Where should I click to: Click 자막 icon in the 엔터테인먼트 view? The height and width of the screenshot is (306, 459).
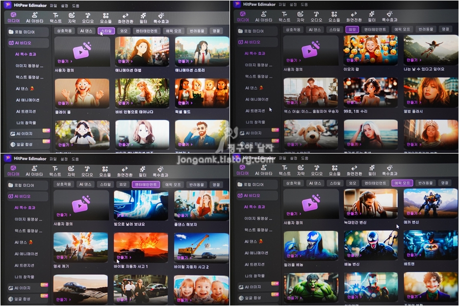(71, 171)
